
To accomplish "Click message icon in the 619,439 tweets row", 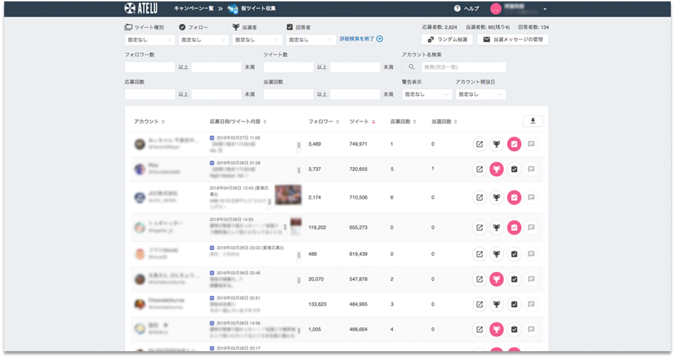I will (x=531, y=254).
